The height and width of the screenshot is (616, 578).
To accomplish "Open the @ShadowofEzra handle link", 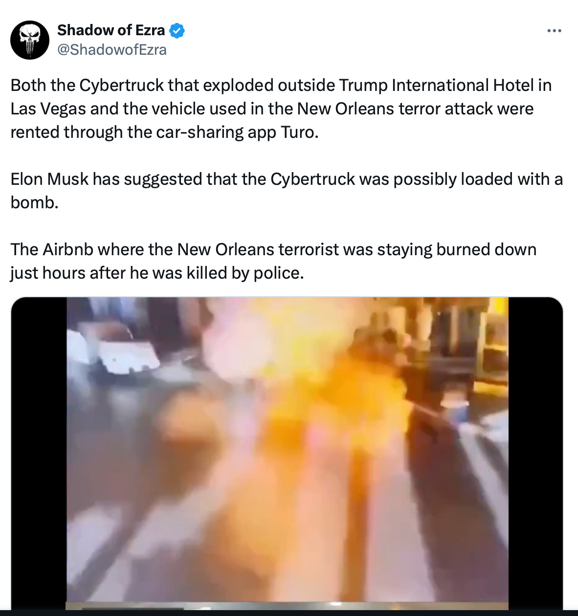I will 112,50.
